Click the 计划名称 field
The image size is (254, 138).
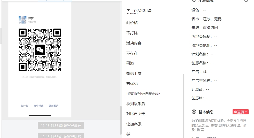click(202, 54)
